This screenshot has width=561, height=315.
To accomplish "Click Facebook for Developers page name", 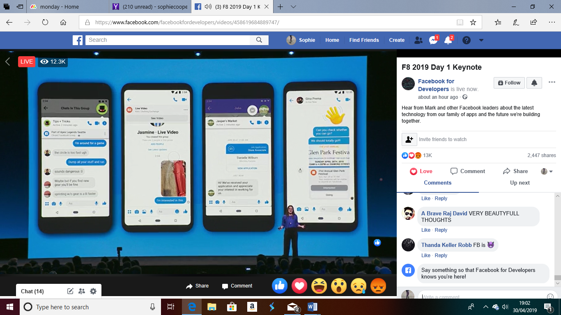I will [x=436, y=85].
